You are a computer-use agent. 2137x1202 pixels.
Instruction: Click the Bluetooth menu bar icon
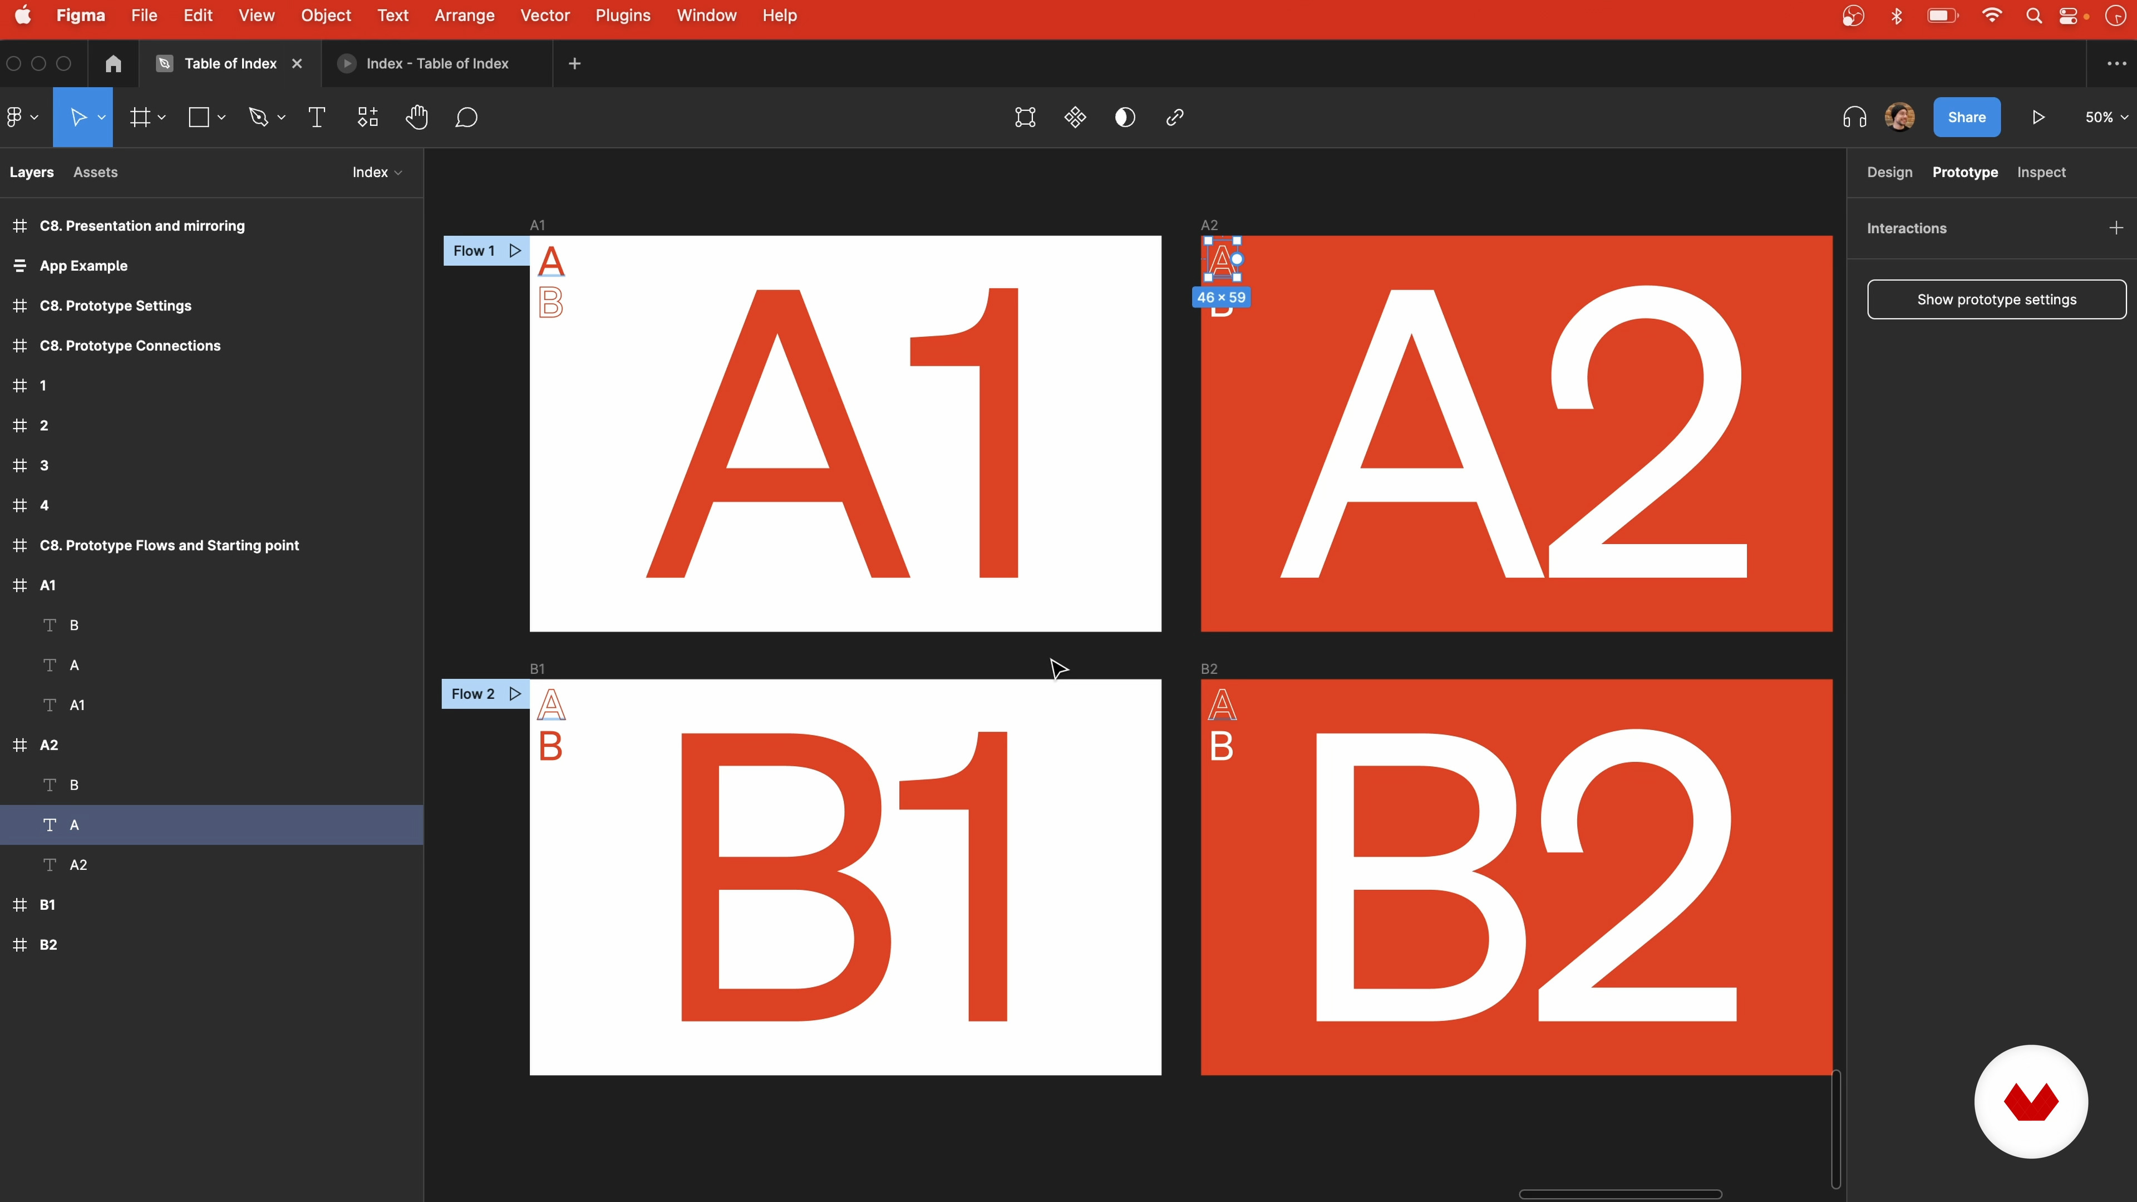[1897, 16]
